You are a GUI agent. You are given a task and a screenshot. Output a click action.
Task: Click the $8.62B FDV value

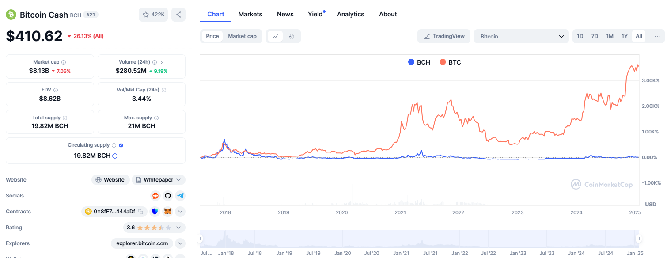(50, 99)
